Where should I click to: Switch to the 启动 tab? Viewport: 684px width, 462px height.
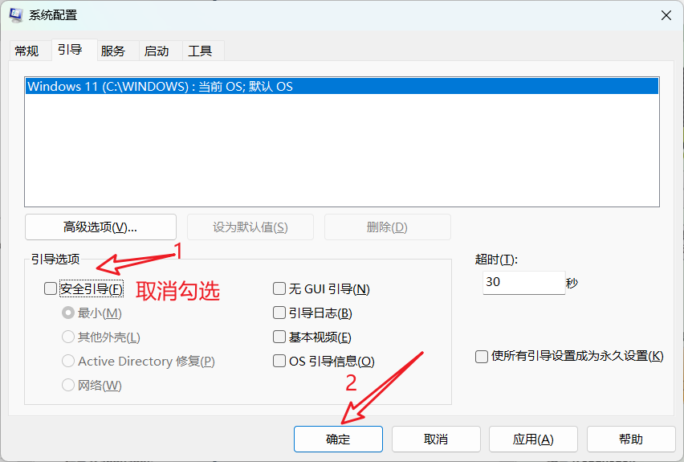pyautogui.click(x=157, y=51)
